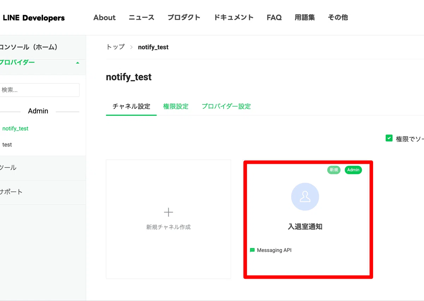
Task: Click the notify_test breadcrumb text
Action: point(153,47)
